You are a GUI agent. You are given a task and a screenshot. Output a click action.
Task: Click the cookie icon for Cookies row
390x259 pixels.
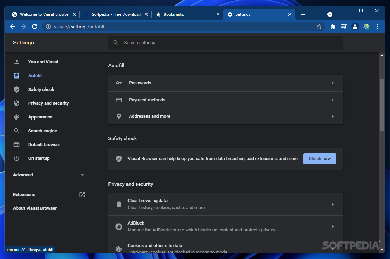coord(119,249)
